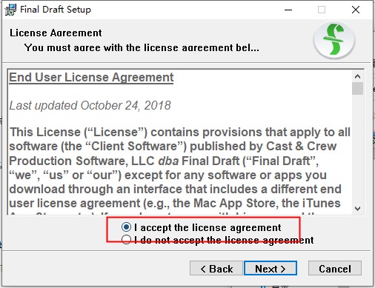
Task: Click the installer icon in the title bar
Action: click(x=10, y=10)
